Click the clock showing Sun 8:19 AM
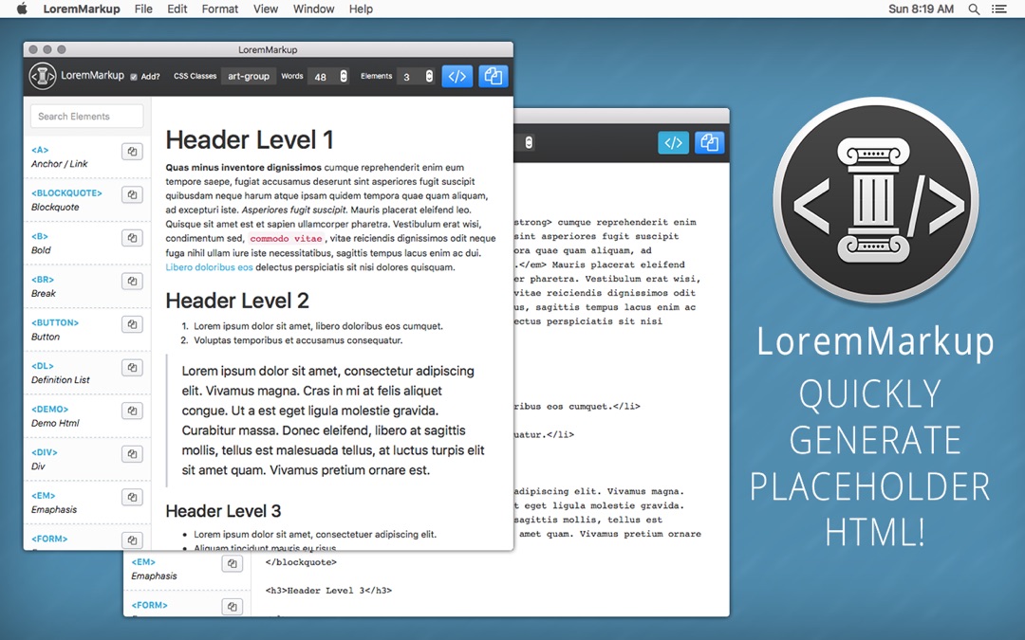1025x640 pixels. pos(921,9)
